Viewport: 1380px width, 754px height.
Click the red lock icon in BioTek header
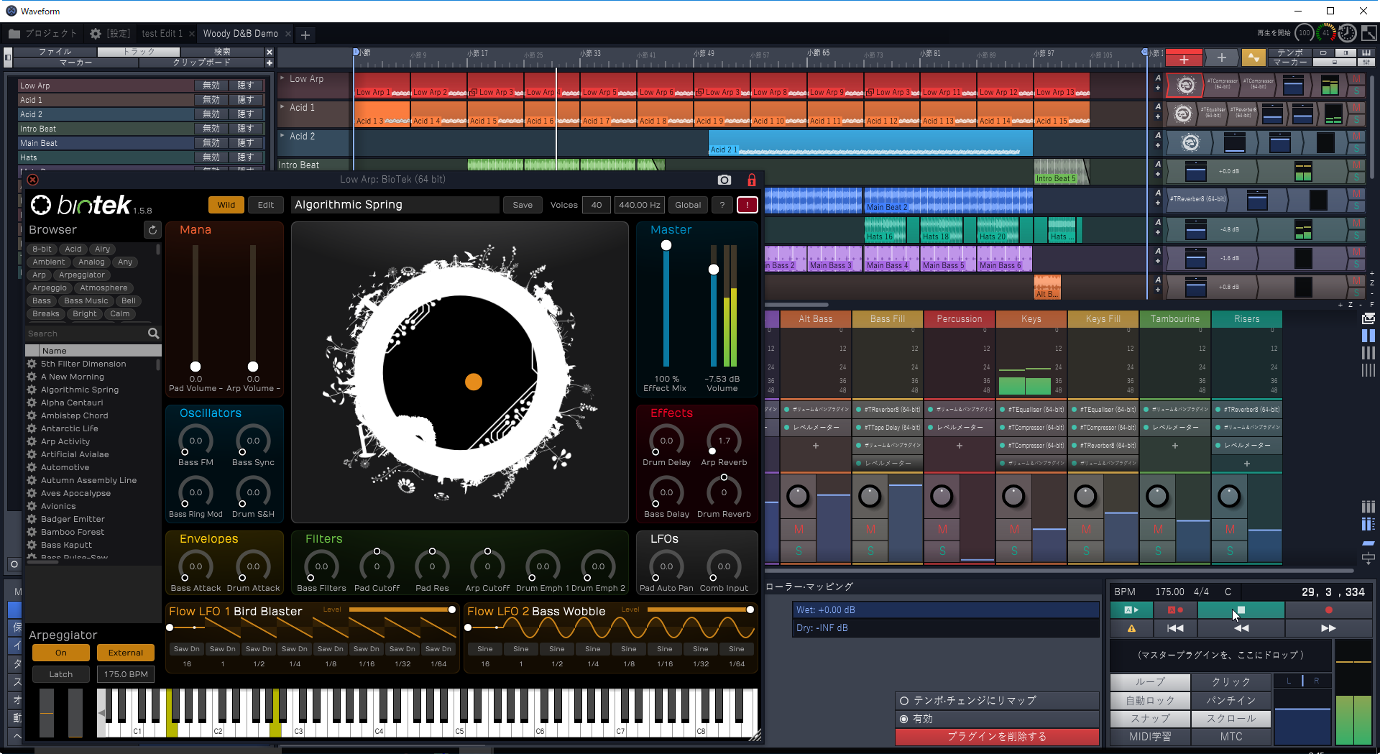(751, 180)
